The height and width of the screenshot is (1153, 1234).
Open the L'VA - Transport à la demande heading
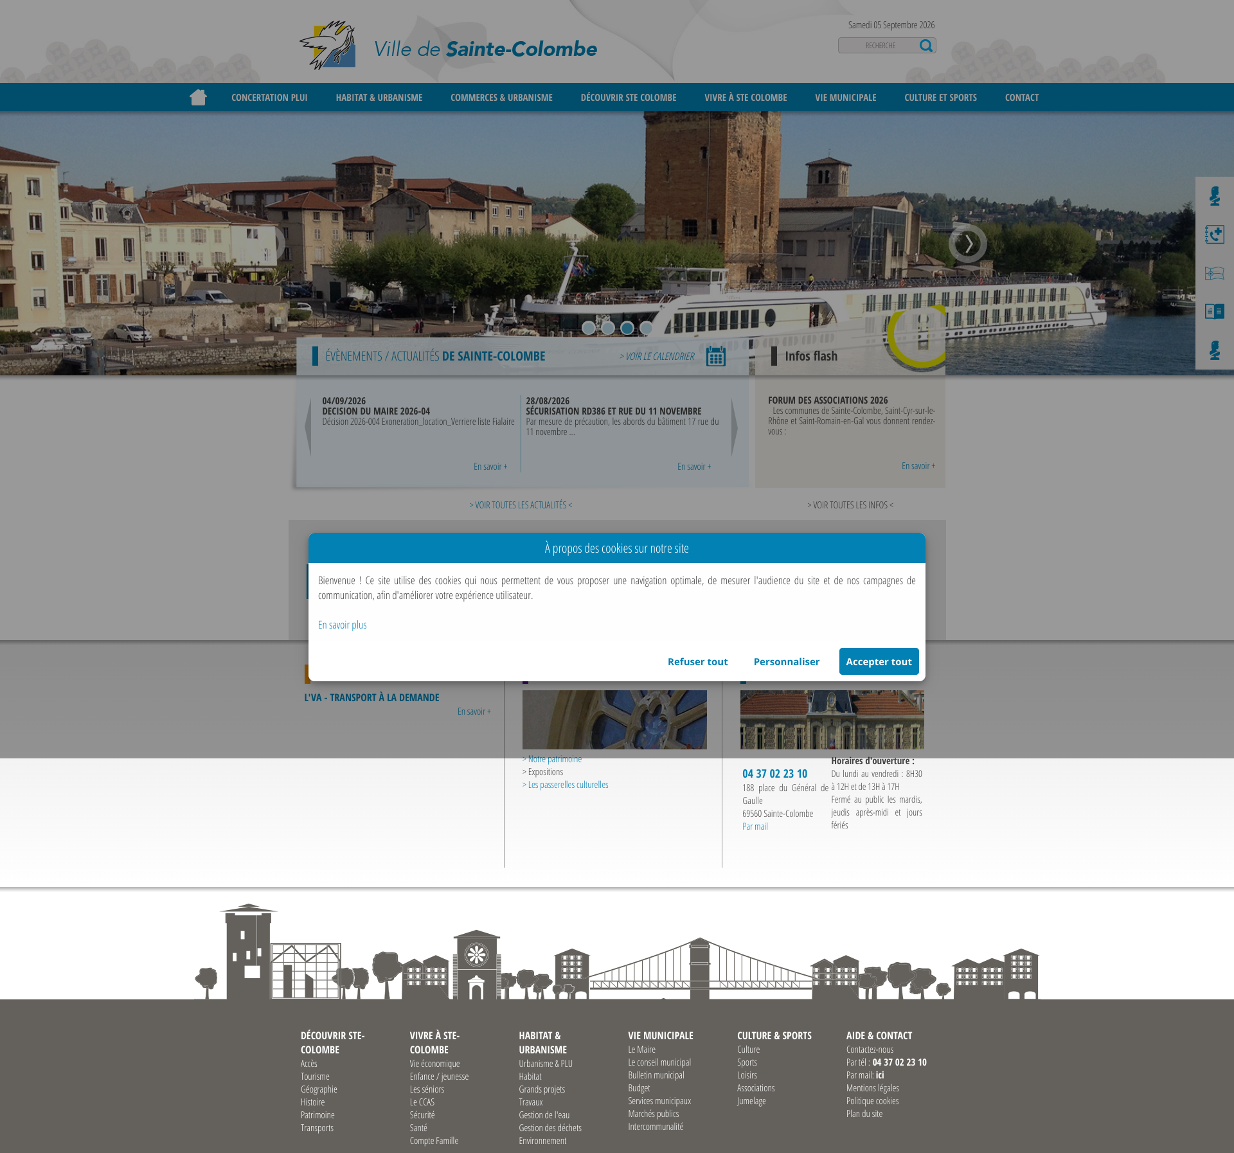click(371, 697)
